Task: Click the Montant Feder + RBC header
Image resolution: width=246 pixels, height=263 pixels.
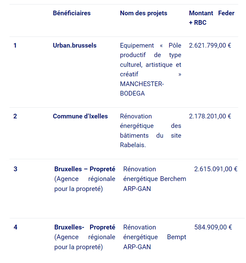Action: click(212, 18)
